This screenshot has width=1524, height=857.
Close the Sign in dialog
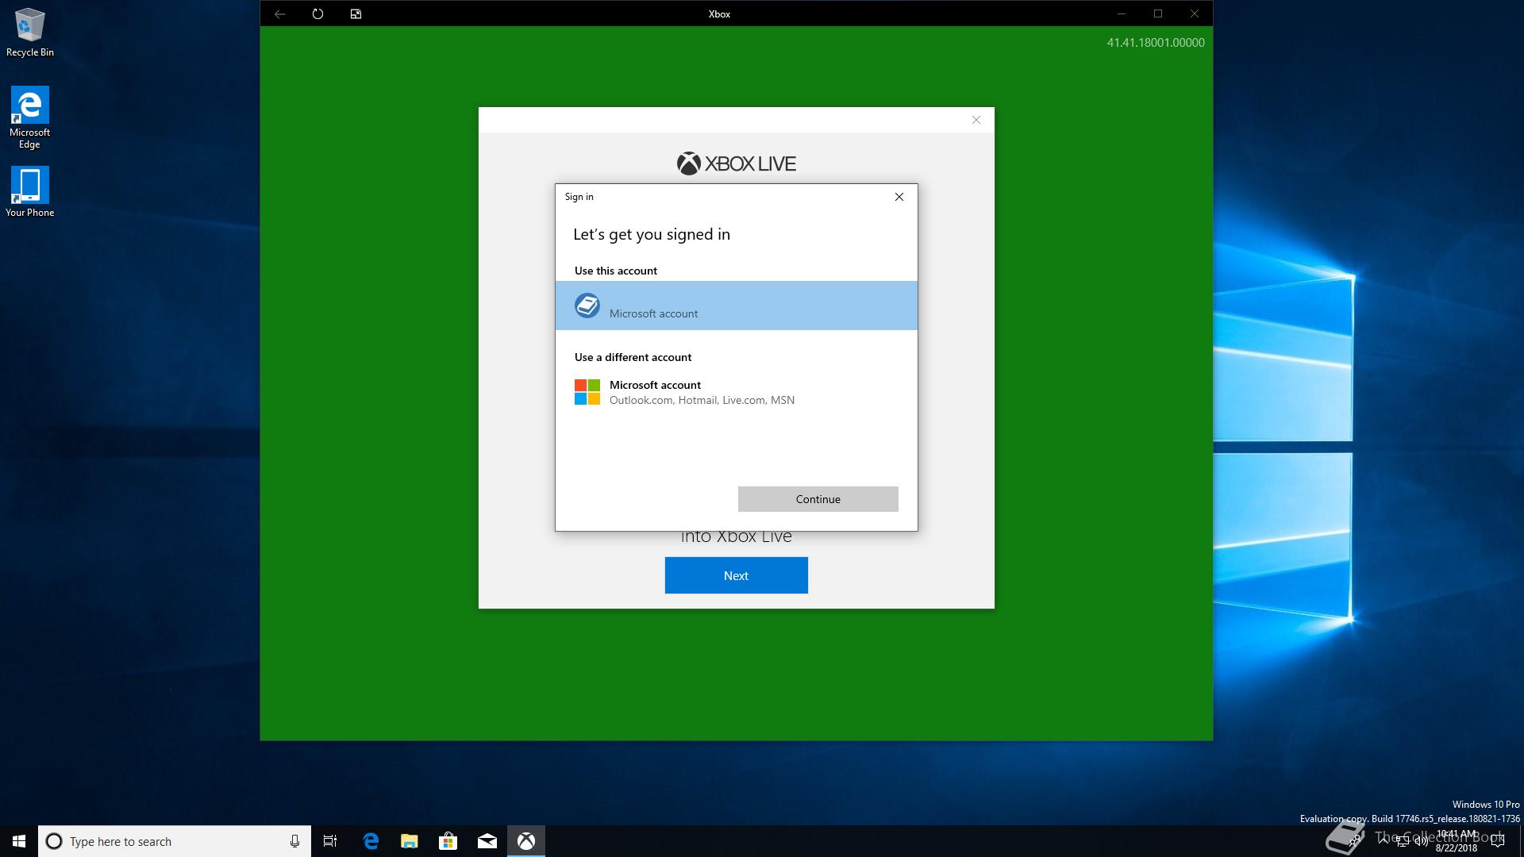[899, 197]
